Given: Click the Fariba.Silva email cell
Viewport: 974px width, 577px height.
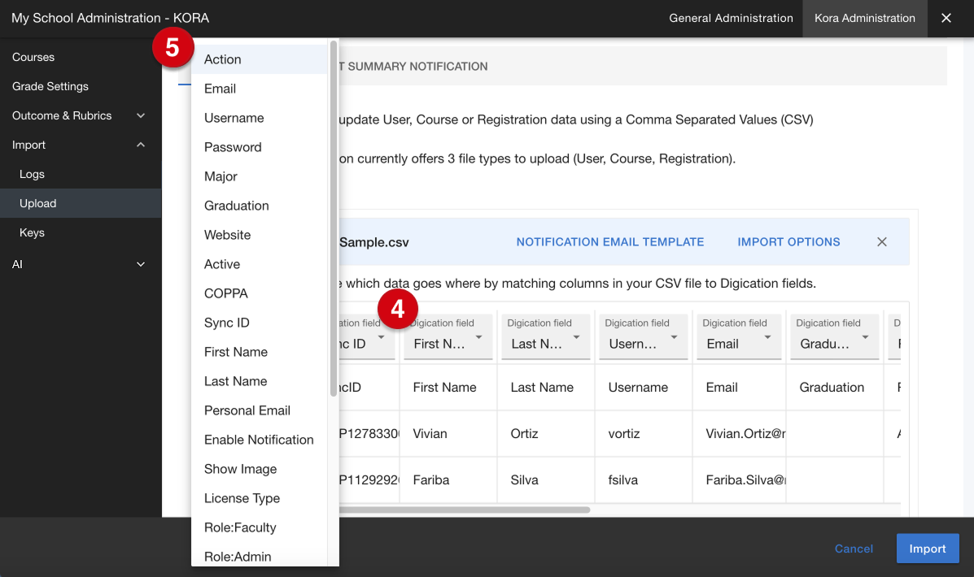Looking at the screenshot, I should click(x=740, y=480).
